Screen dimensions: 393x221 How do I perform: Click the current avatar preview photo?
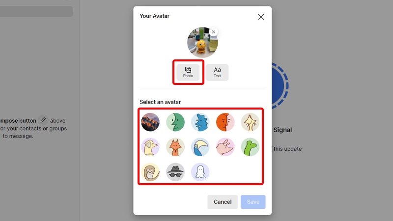coord(202,43)
